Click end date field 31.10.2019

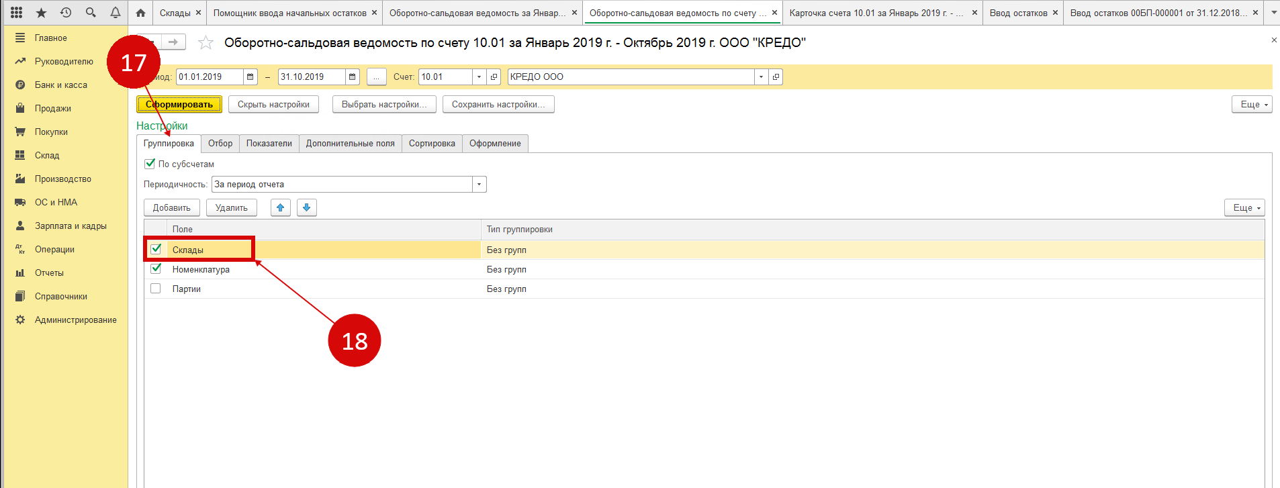312,77
